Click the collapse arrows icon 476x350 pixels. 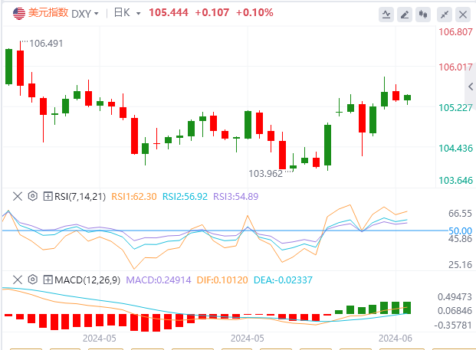[x=445, y=15]
